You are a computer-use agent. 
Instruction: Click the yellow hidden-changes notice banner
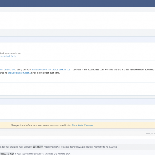pos(77,125)
